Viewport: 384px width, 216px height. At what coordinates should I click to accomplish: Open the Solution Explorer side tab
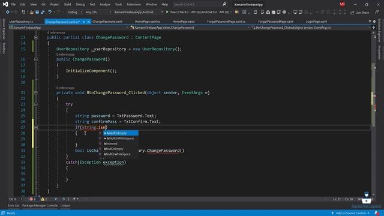(x=379, y=31)
